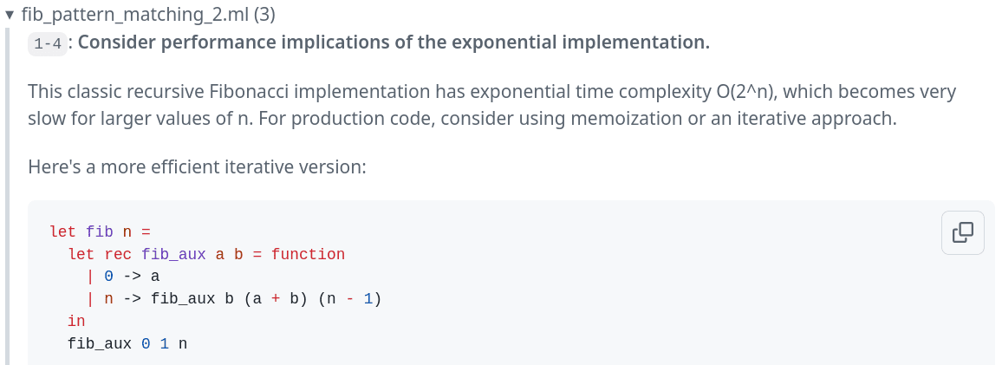Click the comment count (3) beside file name
Screen dimensions: 1002x365
pos(264,16)
